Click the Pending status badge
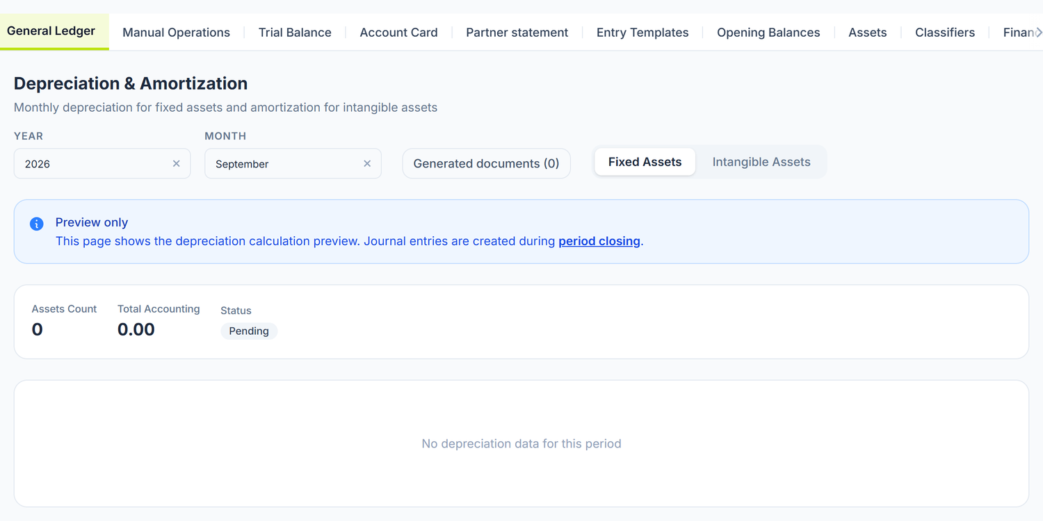This screenshot has height=521, width=1043. [x=249, y=331]
